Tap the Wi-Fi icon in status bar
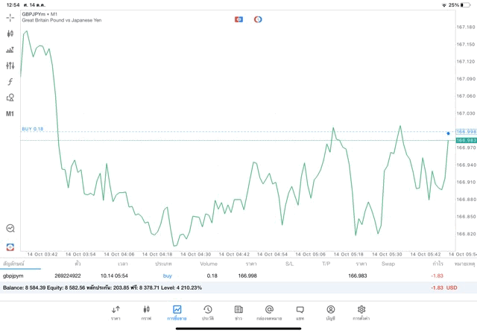 (x=444, y=5)
